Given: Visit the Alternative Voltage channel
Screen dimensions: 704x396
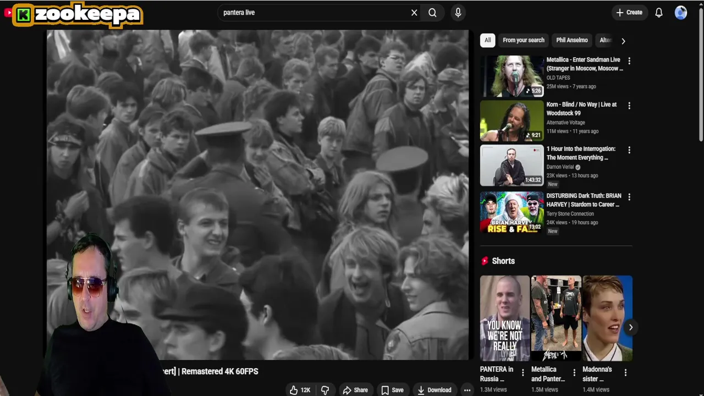Looking at the screenshot, I should [565, 122].
